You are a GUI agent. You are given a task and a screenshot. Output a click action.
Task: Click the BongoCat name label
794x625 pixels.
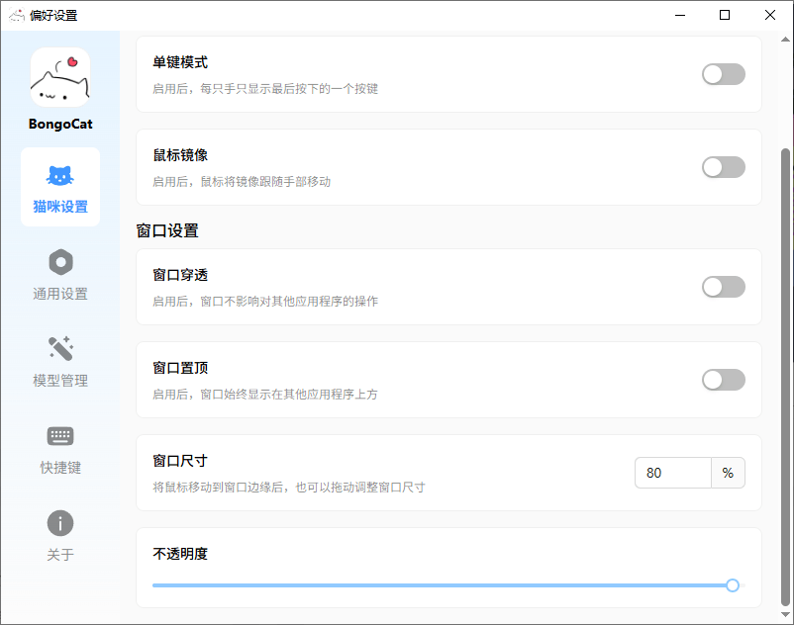(59, 124)
